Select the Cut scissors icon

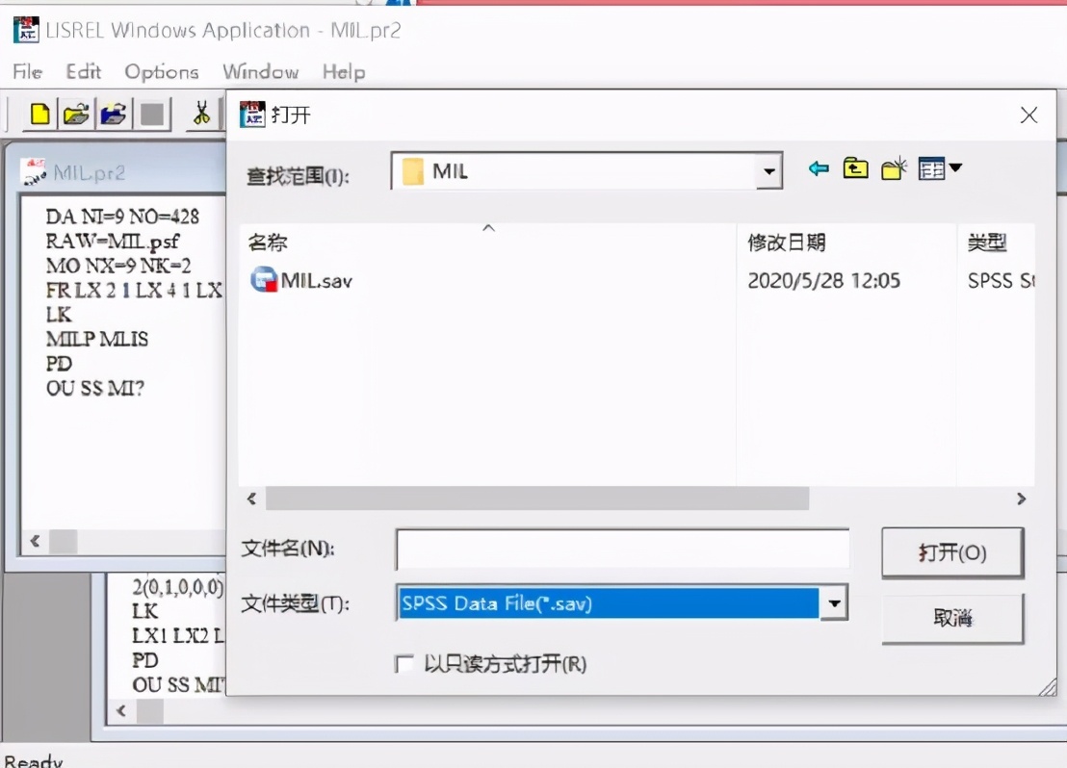[x=202, y=114]
